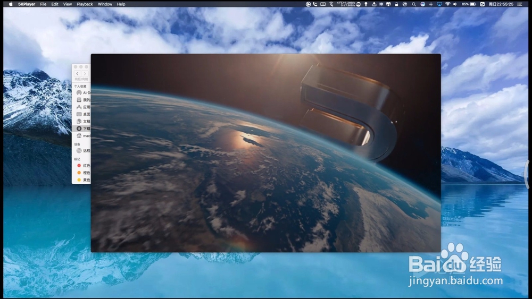This screenshot has width=532, height=299.
Task: Click the temperature and network speed monitor
Action: [x=346, y=4]
